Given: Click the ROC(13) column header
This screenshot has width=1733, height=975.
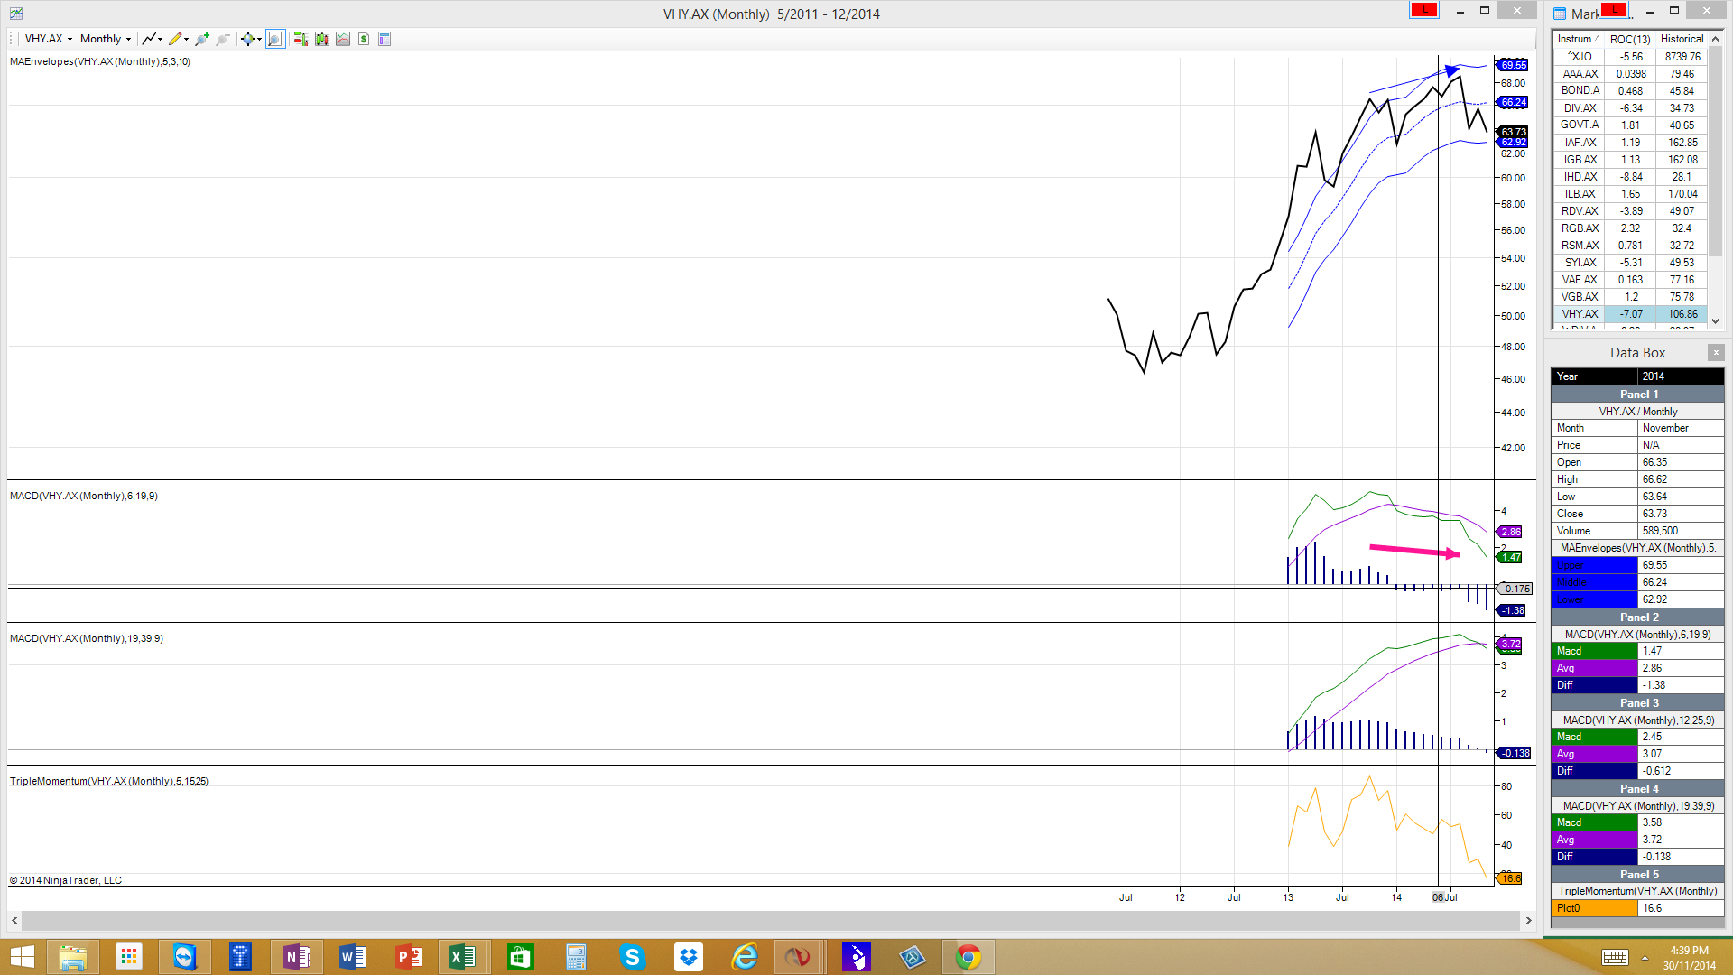Looking at the screenshot, I should click(1630, 39).
